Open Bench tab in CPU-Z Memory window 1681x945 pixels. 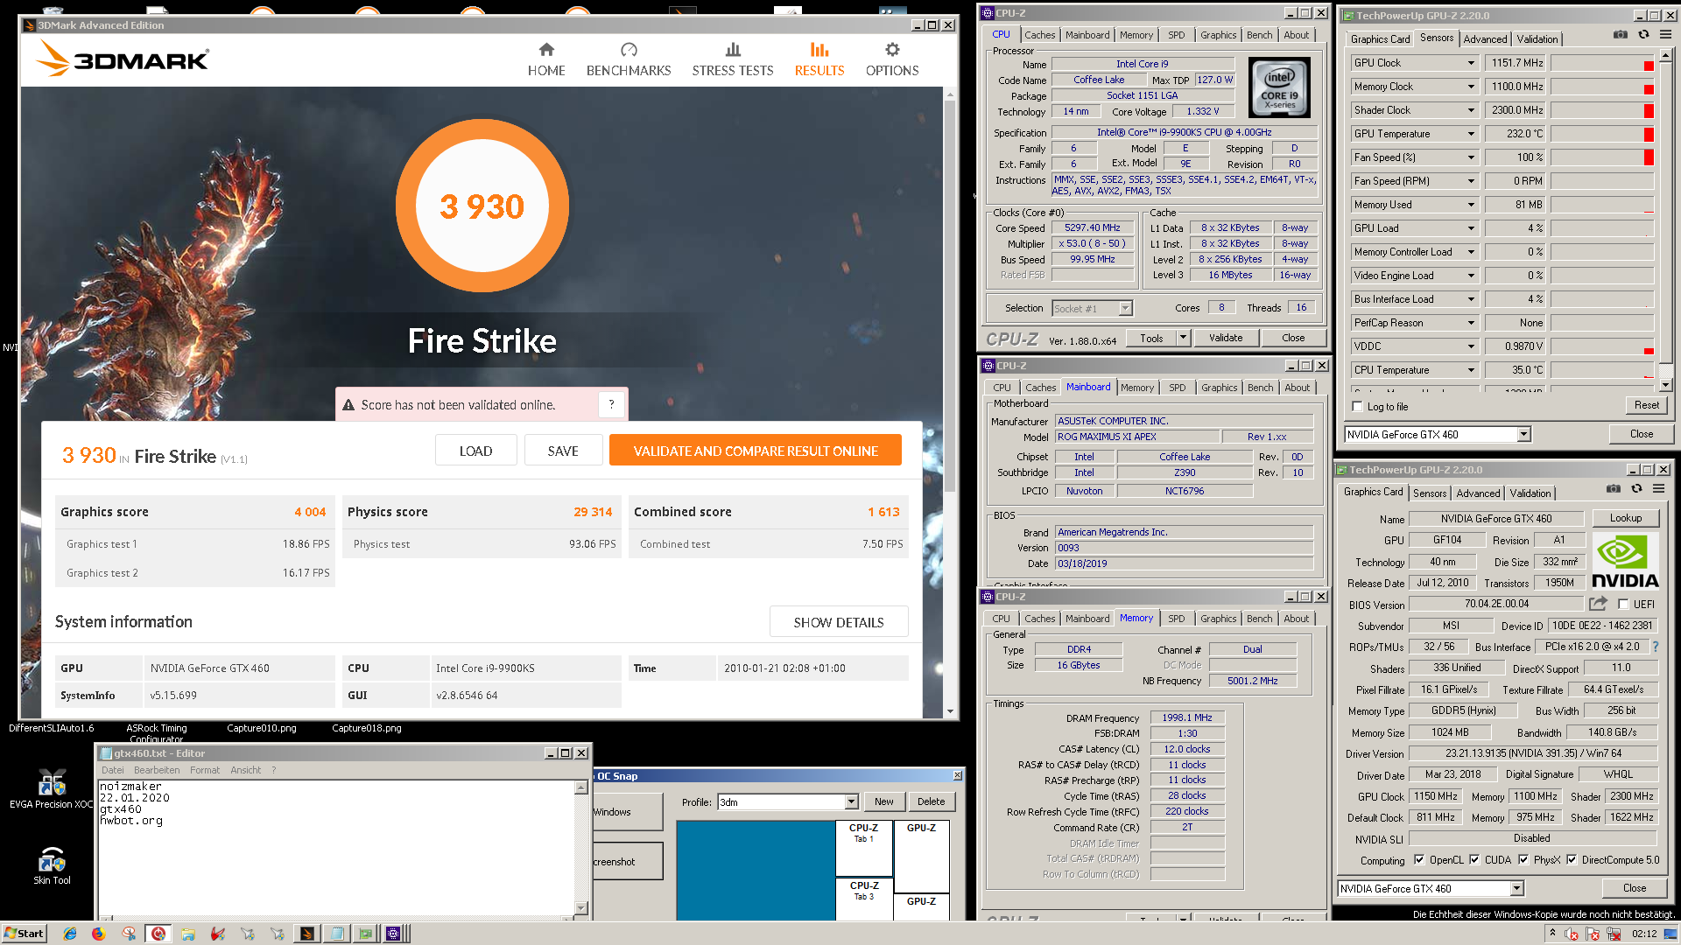coord(1259,619)
